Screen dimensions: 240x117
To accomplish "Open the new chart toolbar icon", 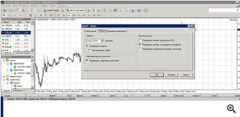I will (4, 11).
